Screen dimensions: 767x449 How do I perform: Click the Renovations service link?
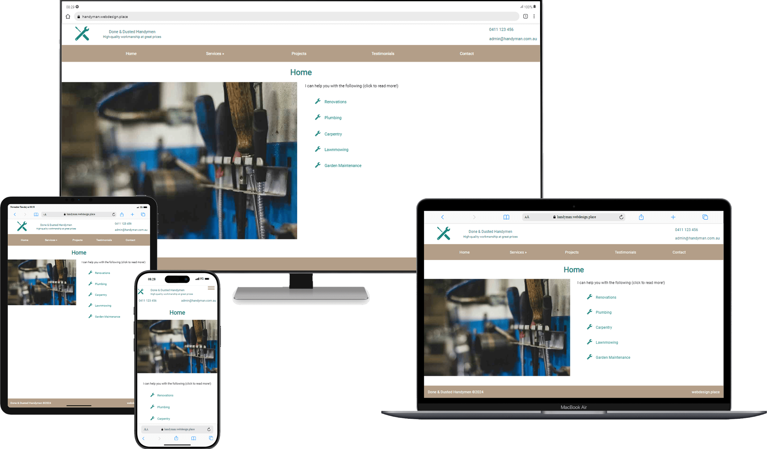coord(335,102)
